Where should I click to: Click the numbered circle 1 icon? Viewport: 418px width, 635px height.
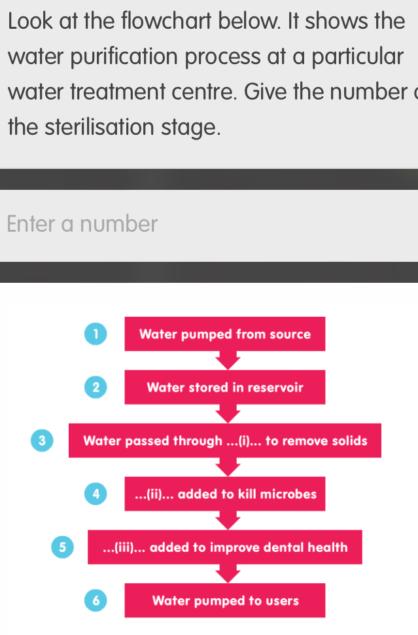96,333
